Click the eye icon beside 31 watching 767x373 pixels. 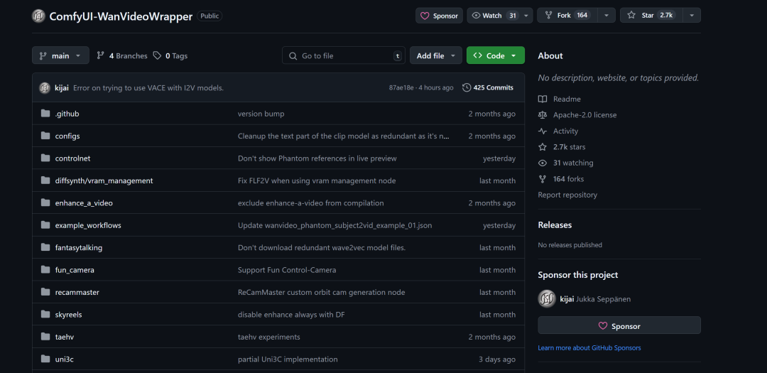point(542,163)
